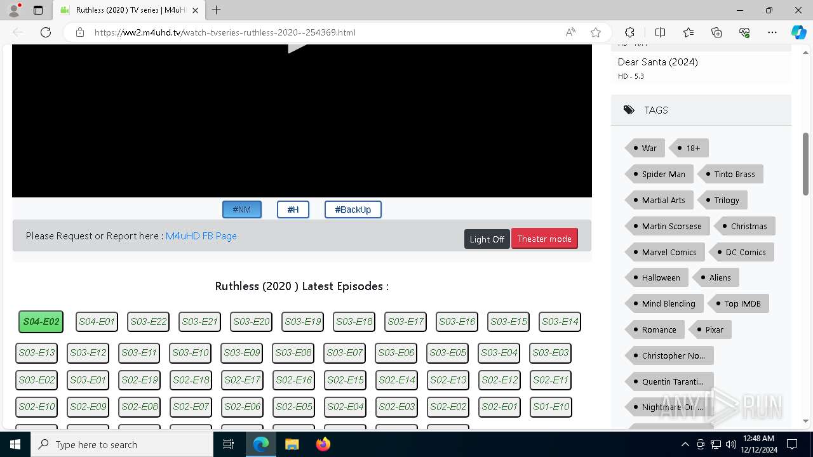Select episode S01-E10
Screen dimensions: 813x457
coord(551,407)
